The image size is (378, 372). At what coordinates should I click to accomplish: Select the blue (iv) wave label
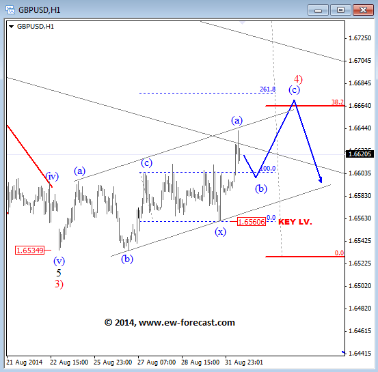[x=52, y=176]
